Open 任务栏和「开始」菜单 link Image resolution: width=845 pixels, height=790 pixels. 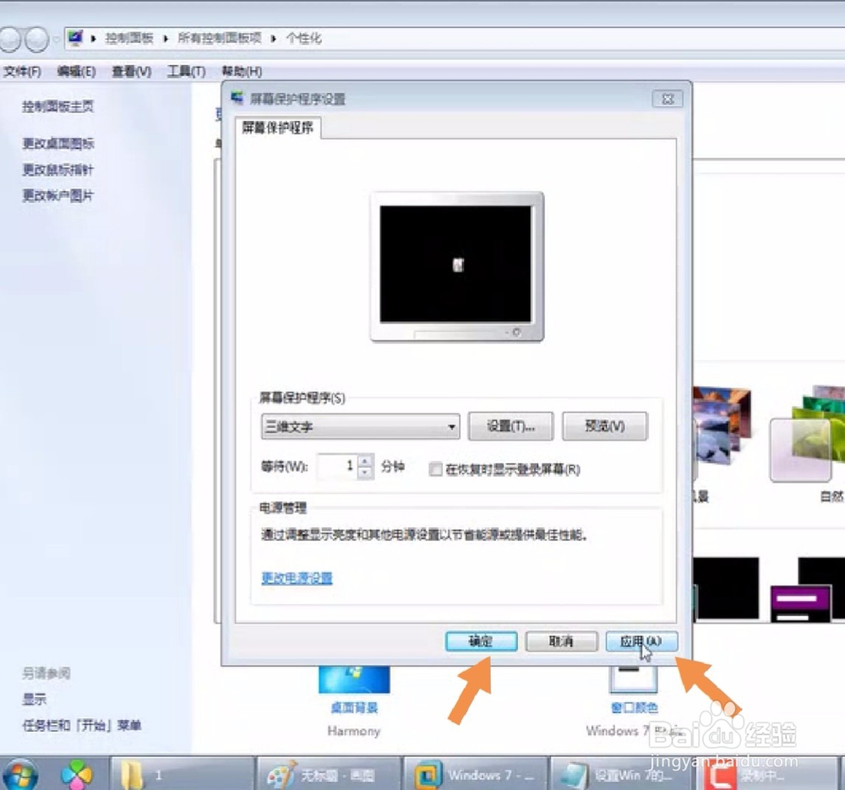click(x=81, y=725)
